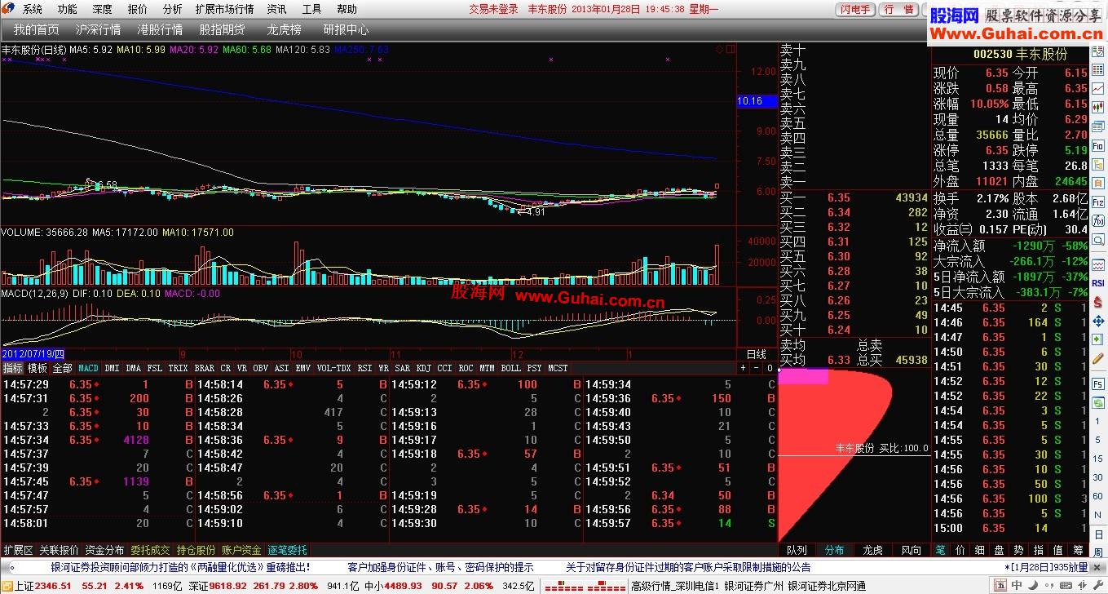The image size is (1108, 594).
Task: Click the yellow tree structure sidebar icon
Action: pos(1098,163)
